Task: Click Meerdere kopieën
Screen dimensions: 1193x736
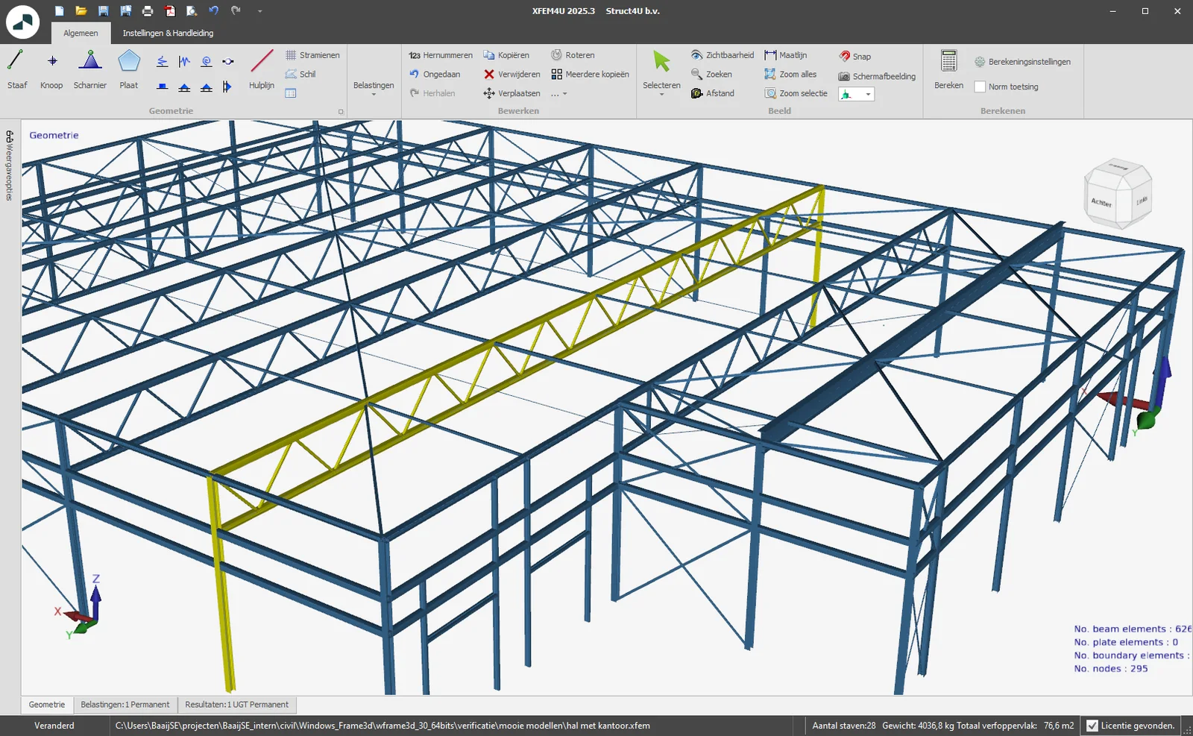Action: point(590,74)
